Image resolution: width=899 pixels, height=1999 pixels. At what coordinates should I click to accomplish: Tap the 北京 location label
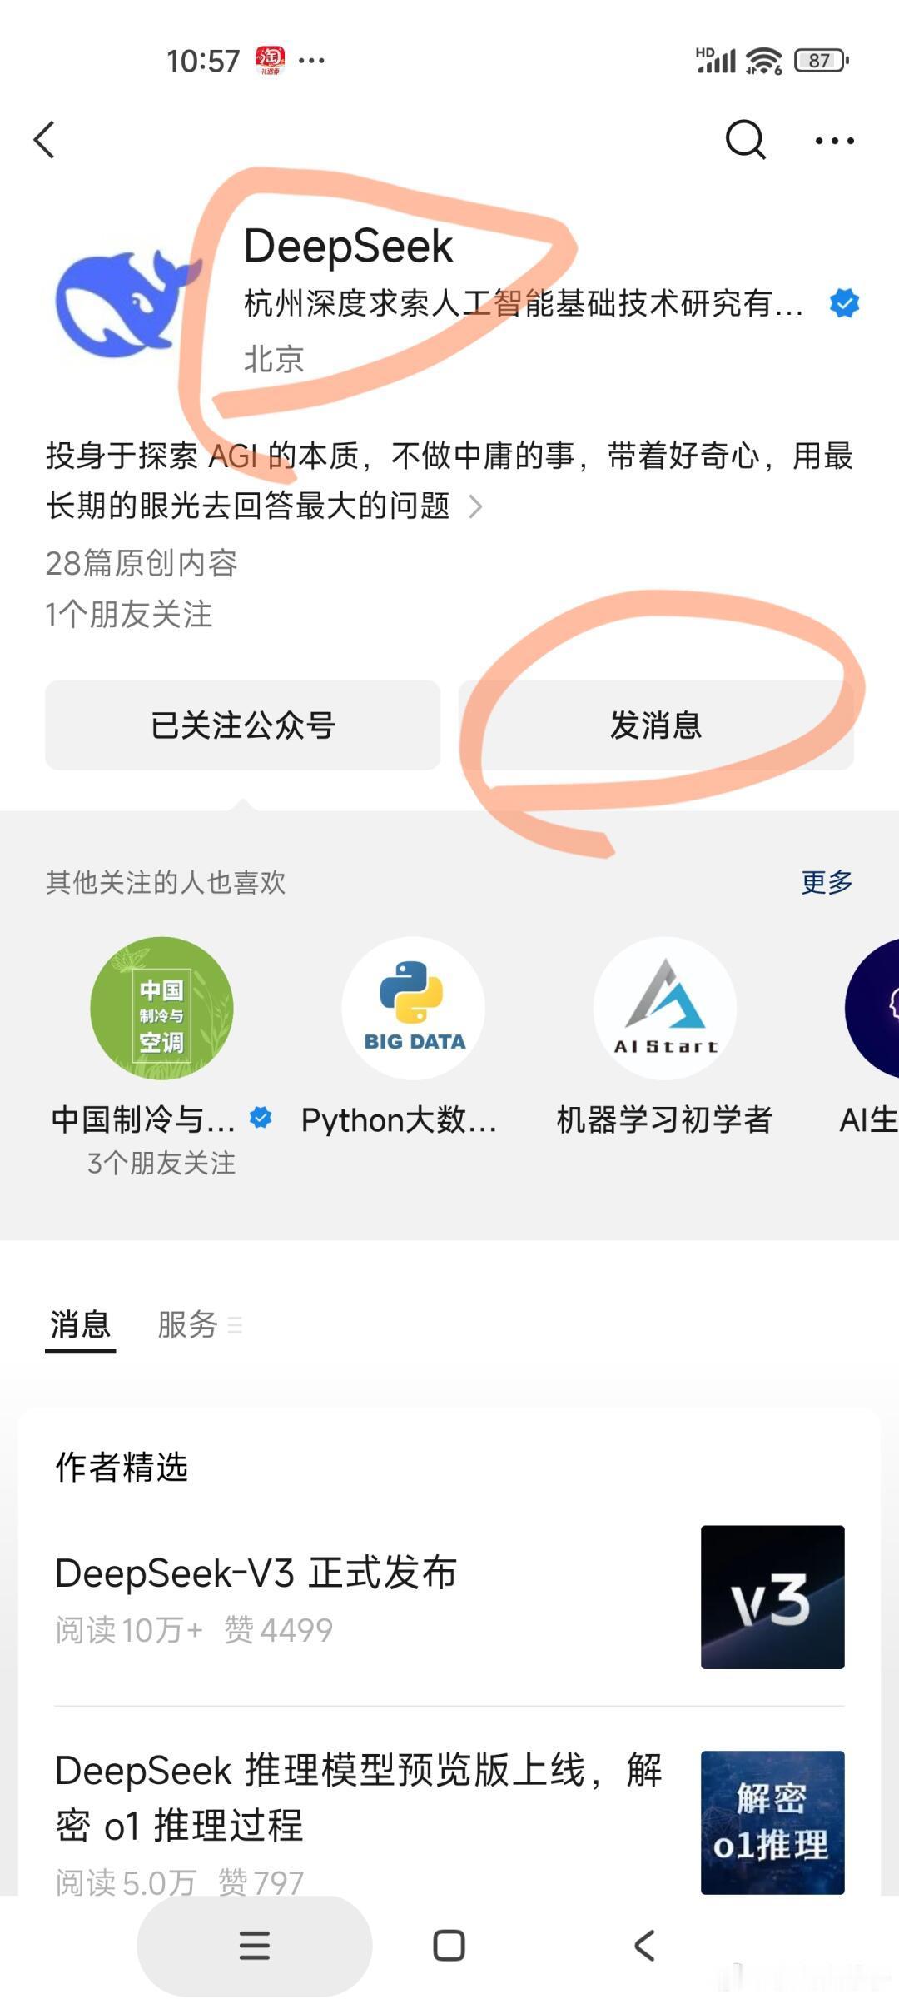tap(274, 360)
